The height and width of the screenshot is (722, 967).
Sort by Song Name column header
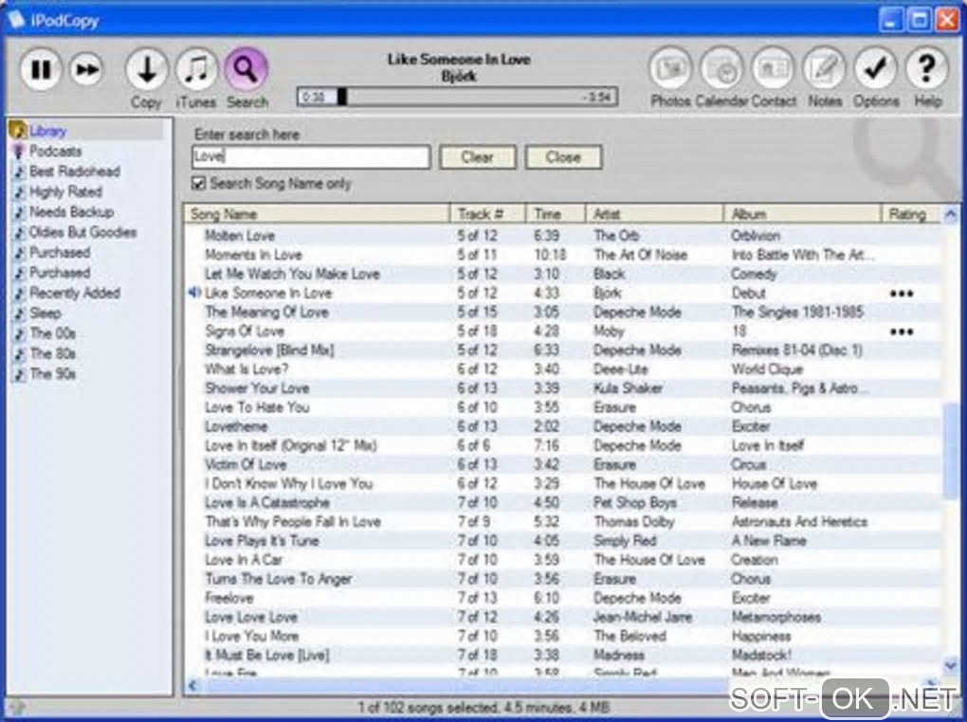coord(317,214)
